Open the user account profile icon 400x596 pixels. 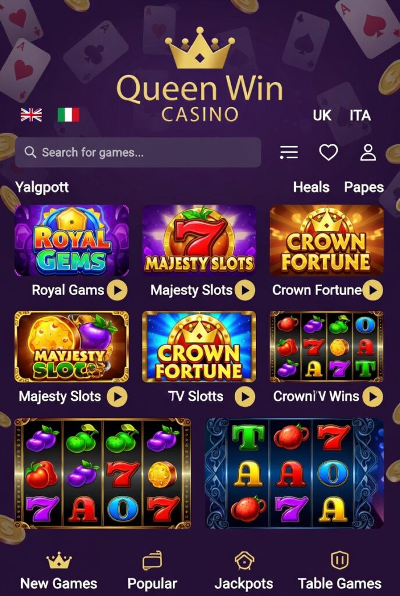(368, 152)
